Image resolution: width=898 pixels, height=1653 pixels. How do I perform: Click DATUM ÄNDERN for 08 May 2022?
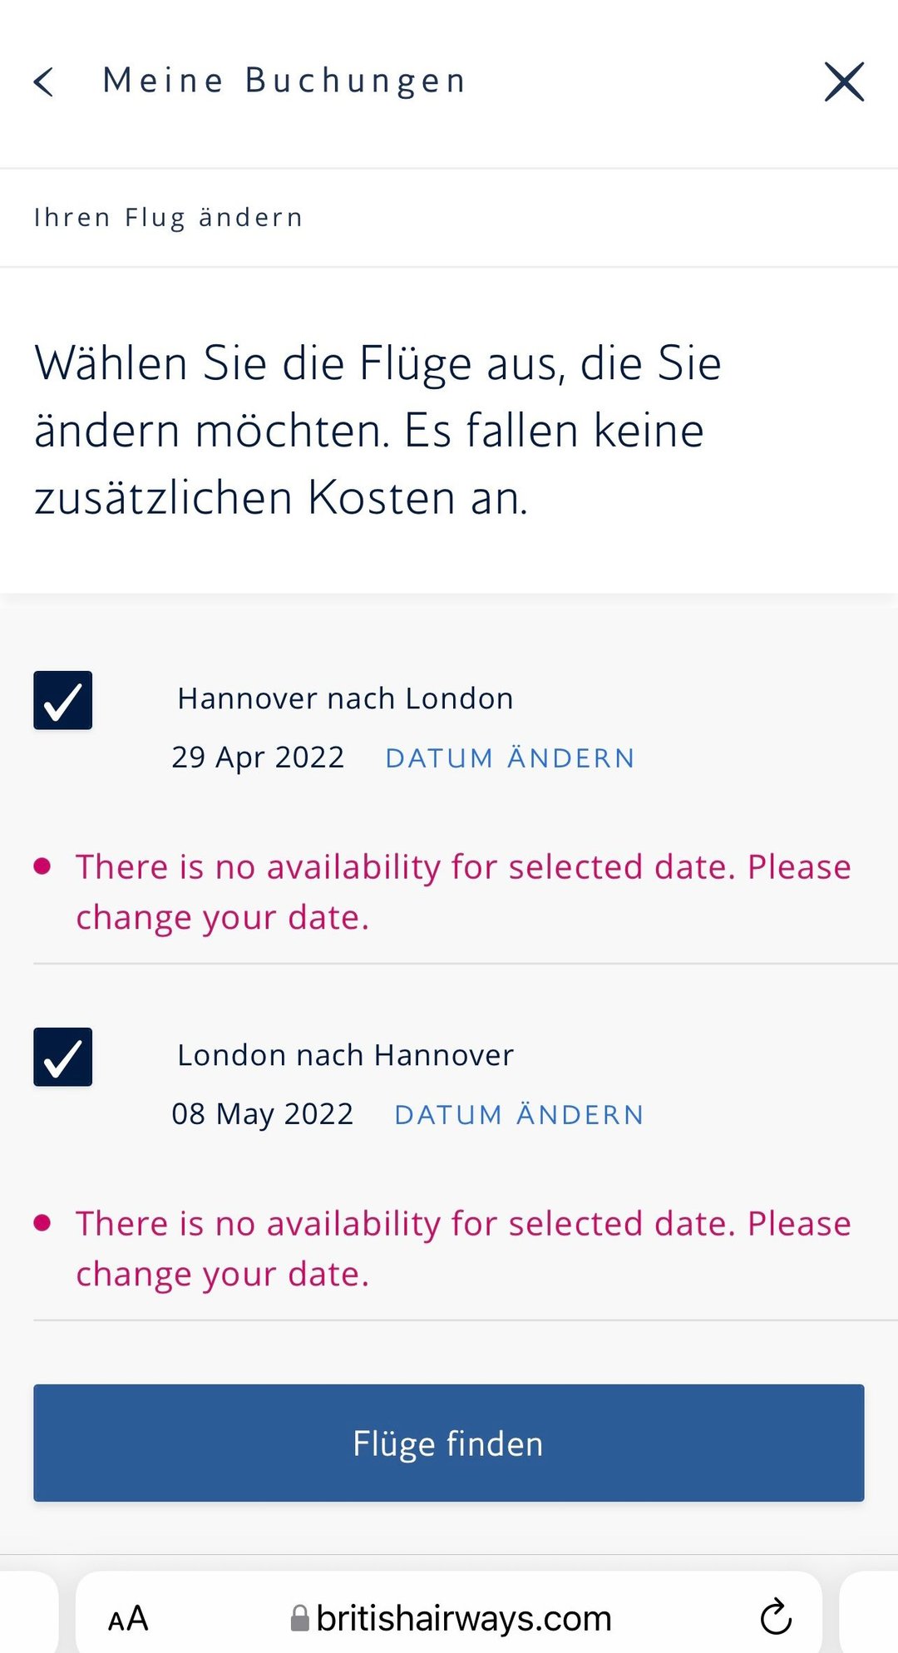[x=519, y=1115]
